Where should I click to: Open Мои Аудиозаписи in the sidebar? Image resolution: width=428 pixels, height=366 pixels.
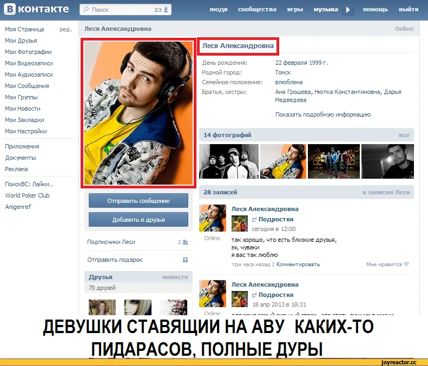pos(29,74)
